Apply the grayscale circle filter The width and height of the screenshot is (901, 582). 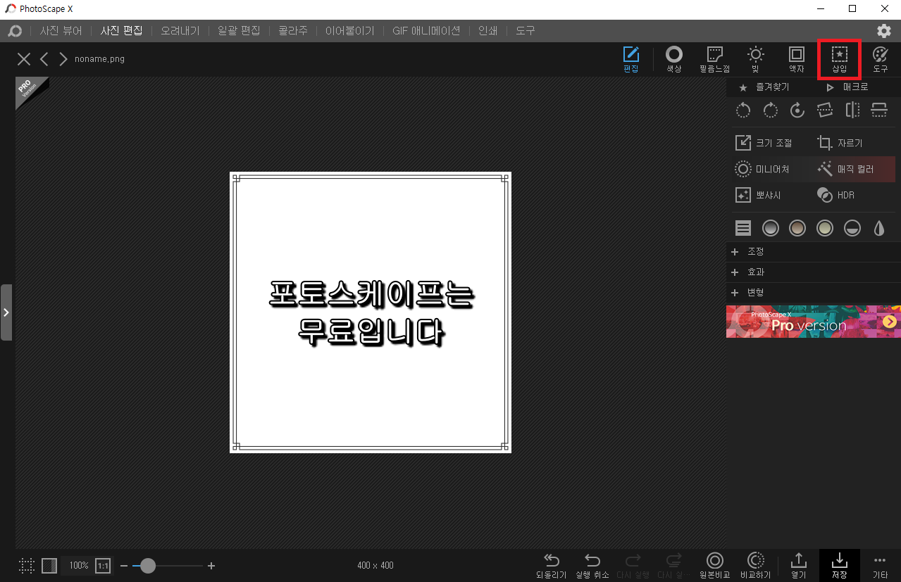(x=771, y=228)
